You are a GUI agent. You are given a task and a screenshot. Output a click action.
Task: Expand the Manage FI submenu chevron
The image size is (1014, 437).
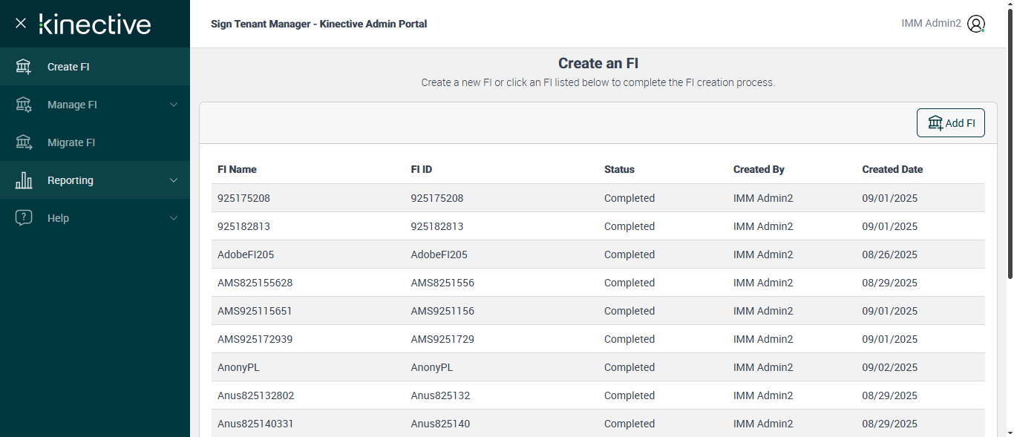174,105
